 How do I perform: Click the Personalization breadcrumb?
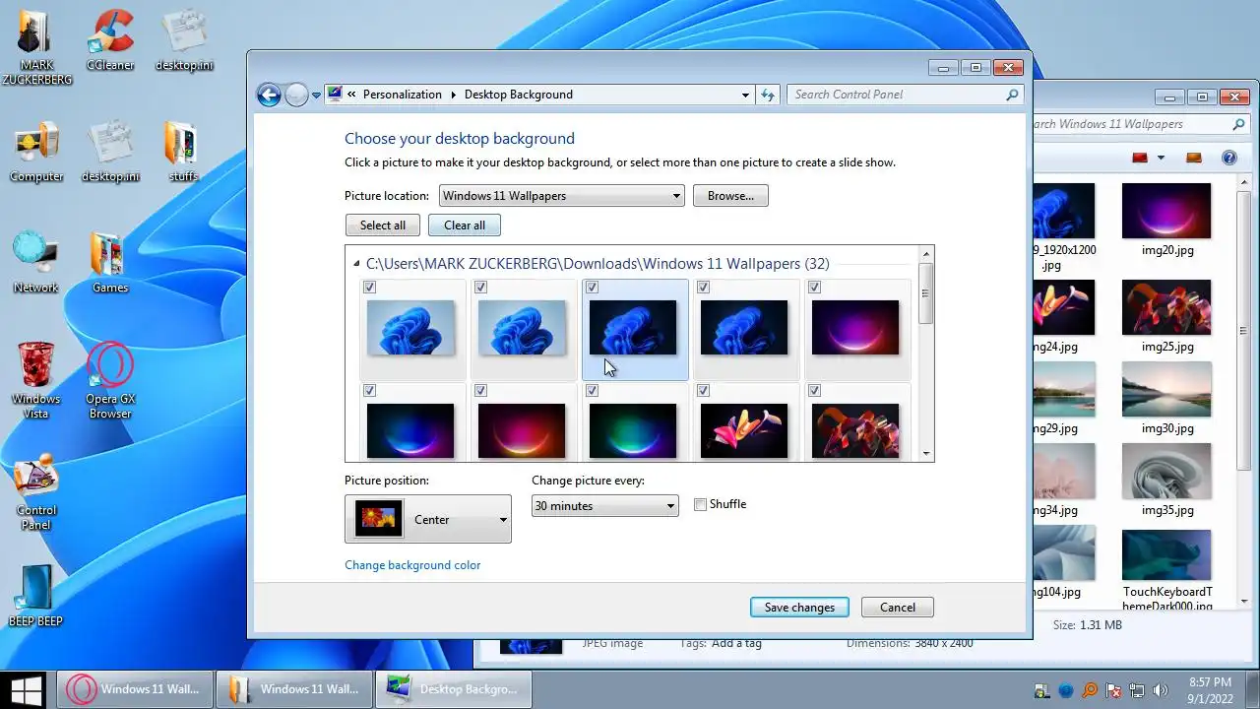(403, 95)
